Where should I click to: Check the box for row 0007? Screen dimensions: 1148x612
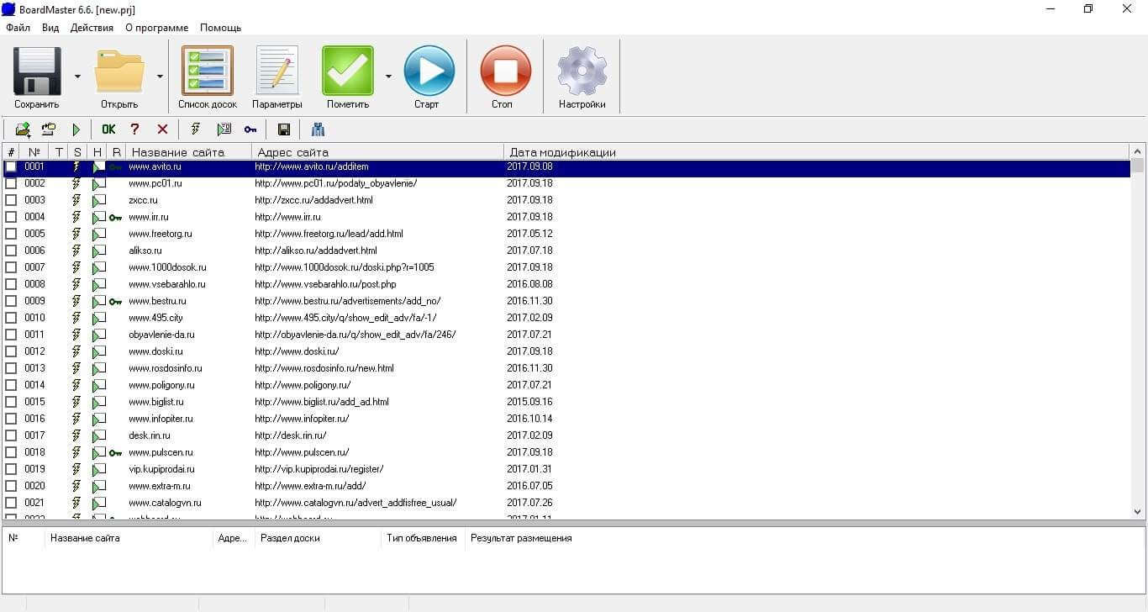[x=11, y=267]
